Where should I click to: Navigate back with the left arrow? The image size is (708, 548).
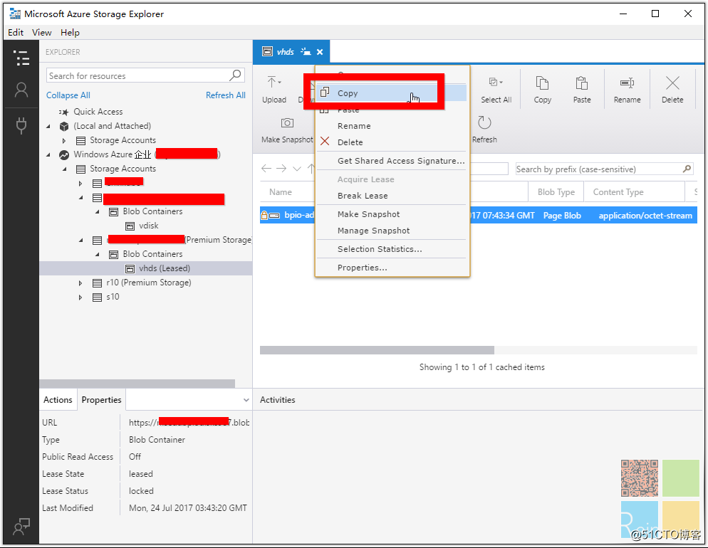[266, 168]
